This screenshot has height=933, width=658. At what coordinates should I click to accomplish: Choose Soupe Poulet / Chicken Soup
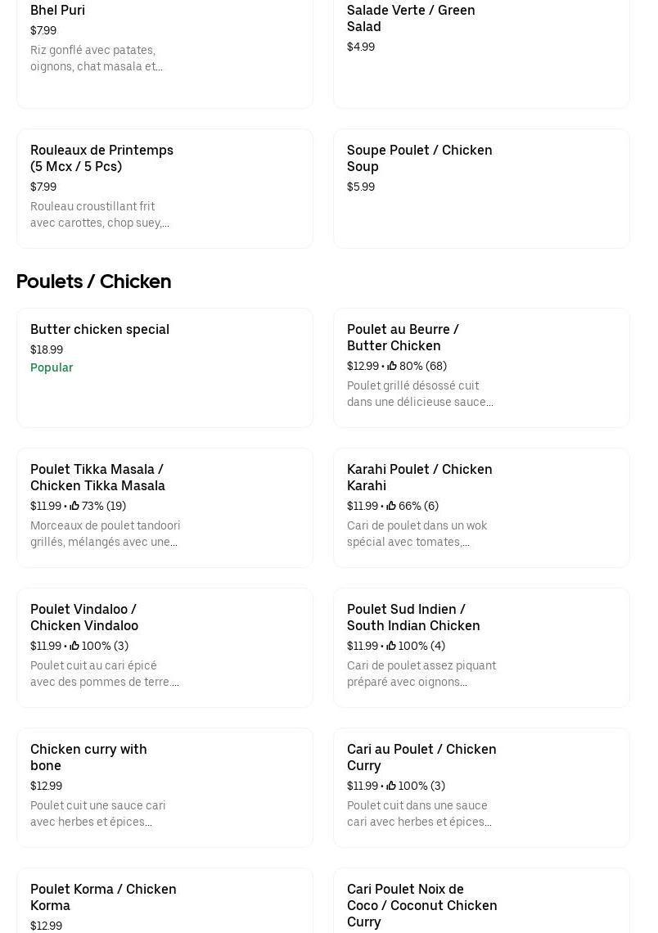(419, 158)
